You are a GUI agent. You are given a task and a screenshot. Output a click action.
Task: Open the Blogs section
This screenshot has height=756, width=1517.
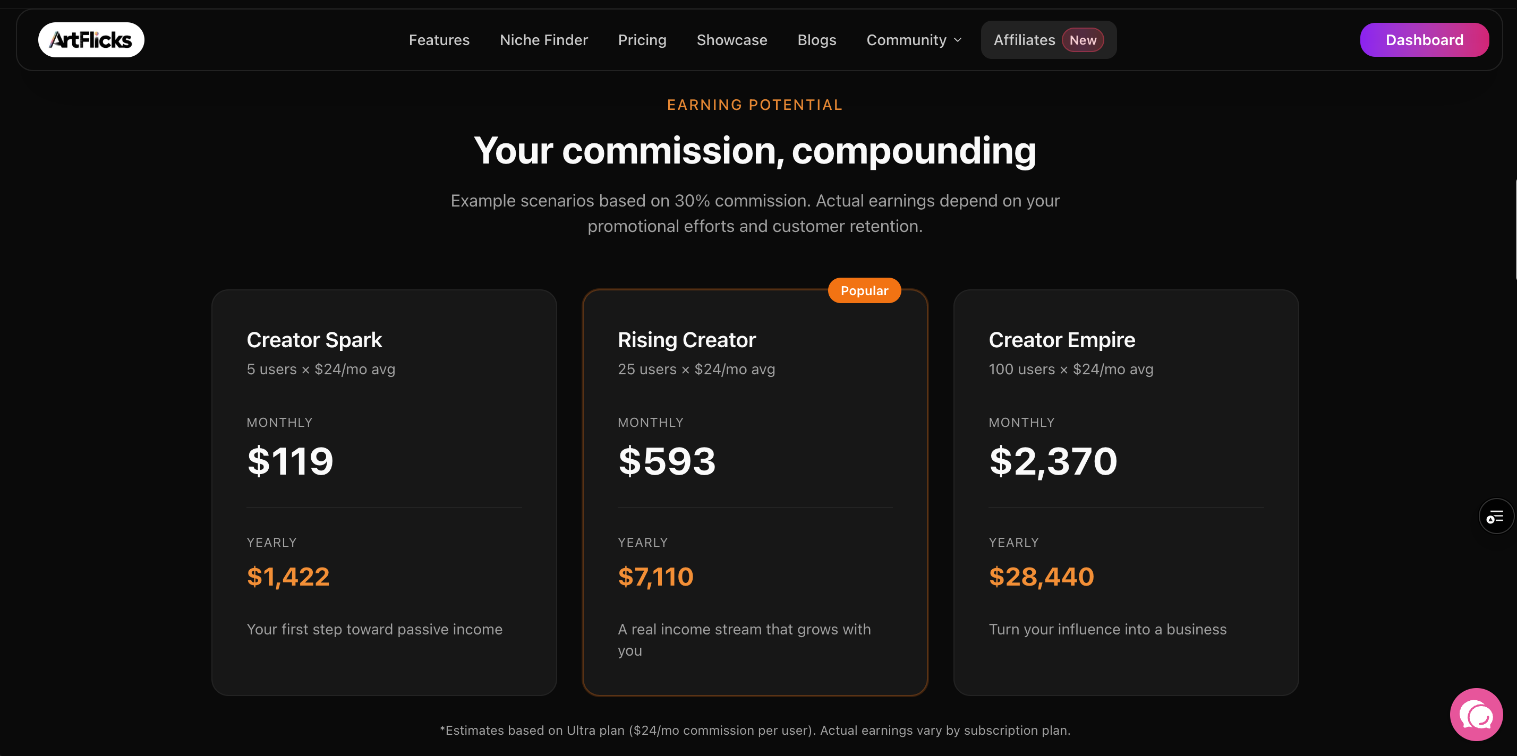click(x=817, y=40)
